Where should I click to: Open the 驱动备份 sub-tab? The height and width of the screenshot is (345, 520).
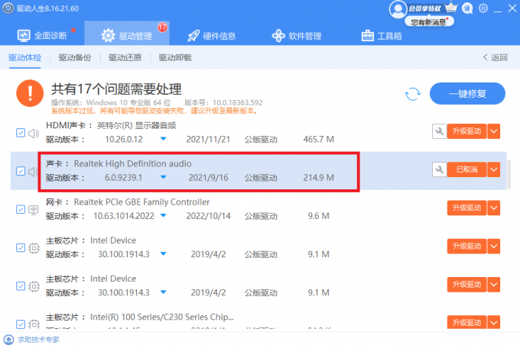point(73,57)
